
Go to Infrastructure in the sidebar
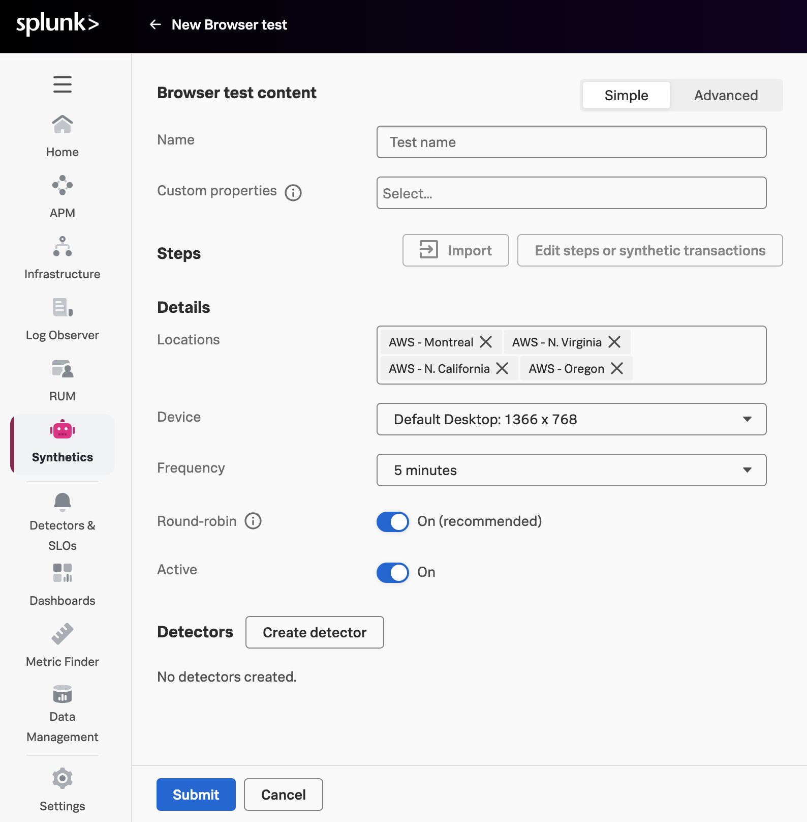coord(62,258)
